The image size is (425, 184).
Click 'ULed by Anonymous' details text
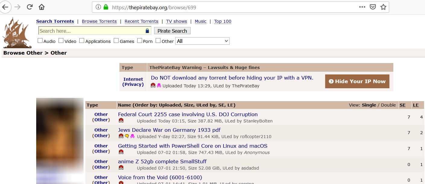point(247,152)
